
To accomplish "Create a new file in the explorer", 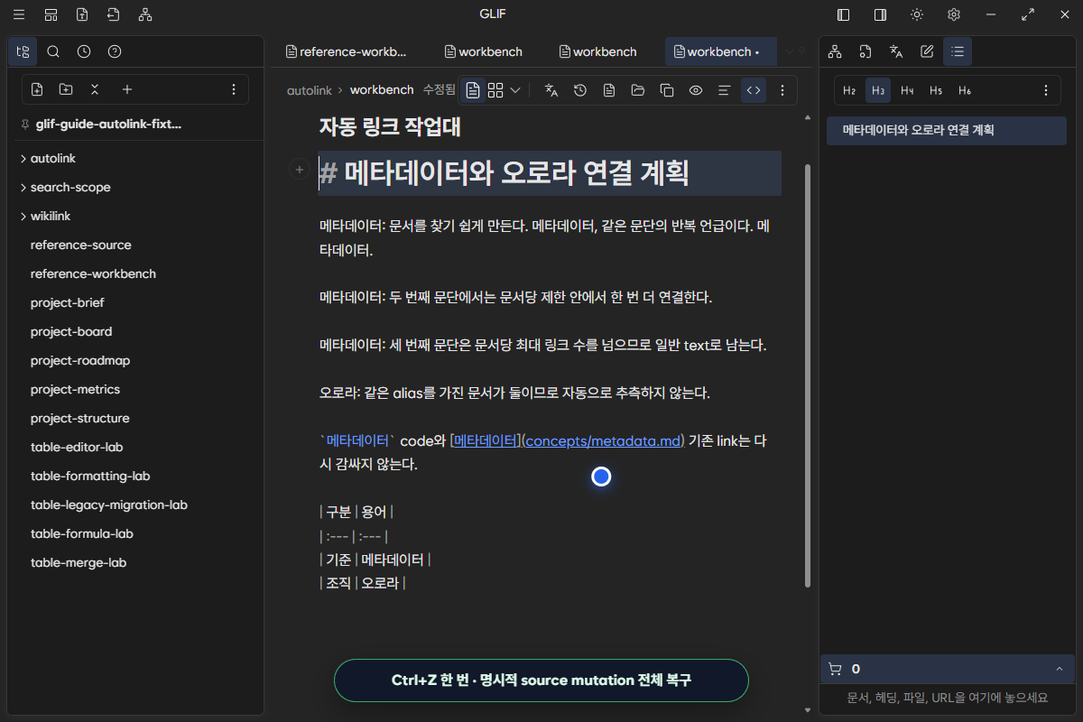I will [x=37, y=89].
